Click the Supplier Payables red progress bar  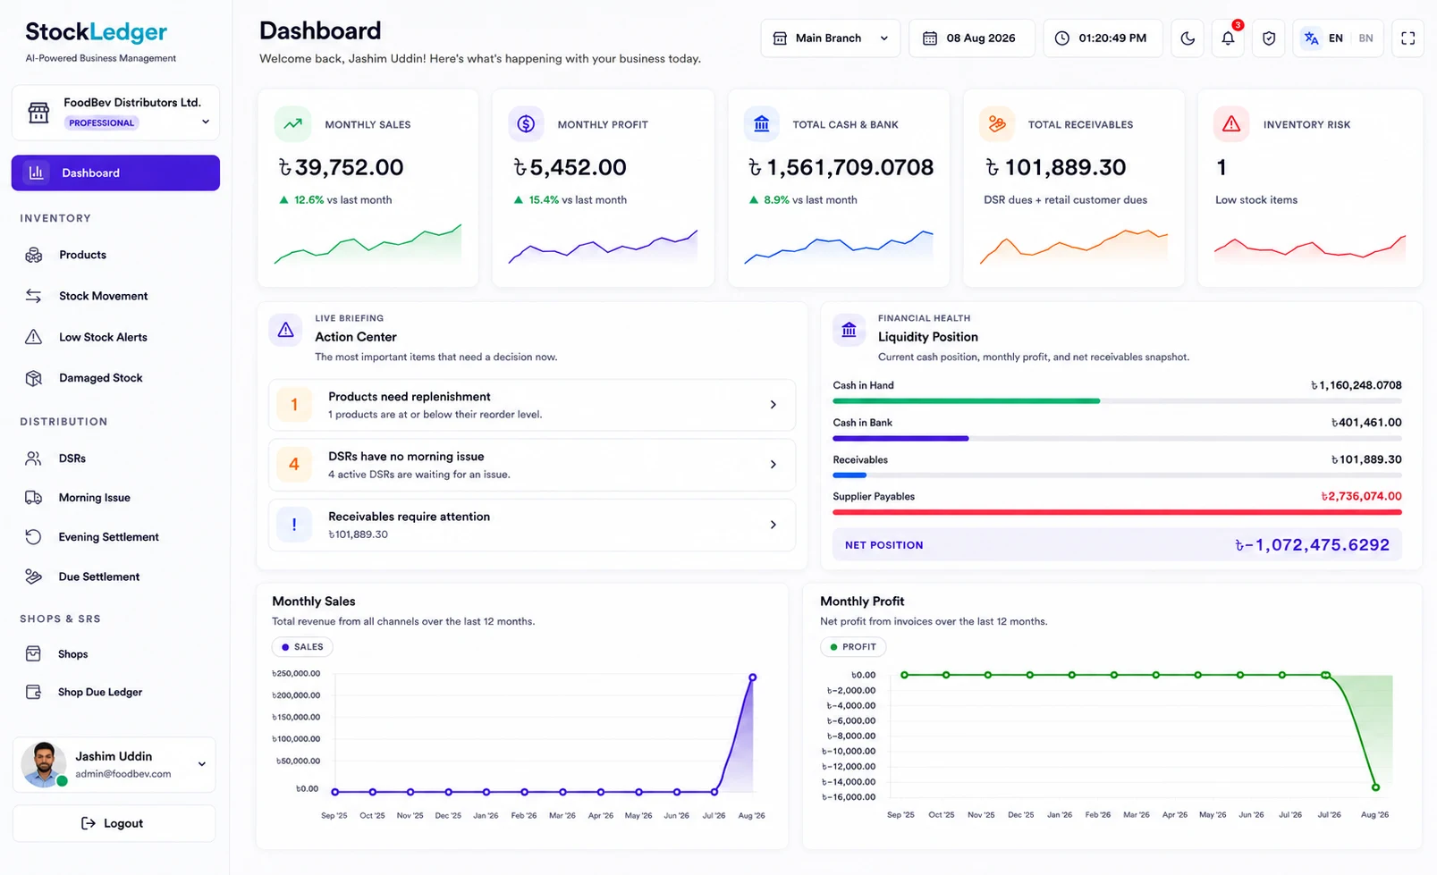tap(1117, 512)
